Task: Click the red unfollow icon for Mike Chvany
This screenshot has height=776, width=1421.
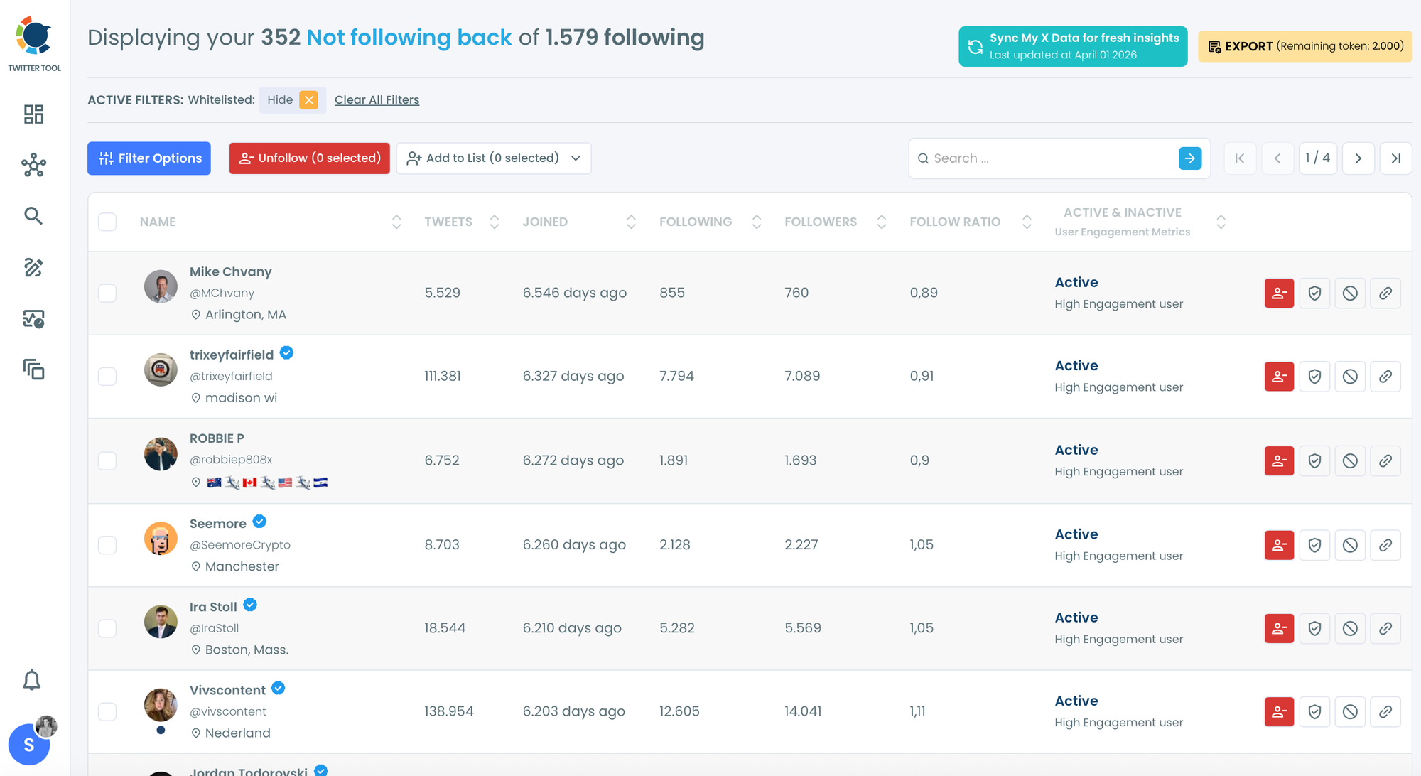Action: pyautogui.click(x=1279, y=293)
